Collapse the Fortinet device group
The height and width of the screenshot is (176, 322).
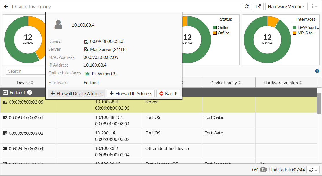click(x=5, y=92)
